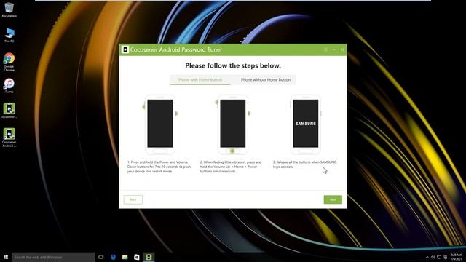The height and width of the screenshot is (262, 466).
Task: Switch to Phone without Home button tab
Action: pos(266,79)
